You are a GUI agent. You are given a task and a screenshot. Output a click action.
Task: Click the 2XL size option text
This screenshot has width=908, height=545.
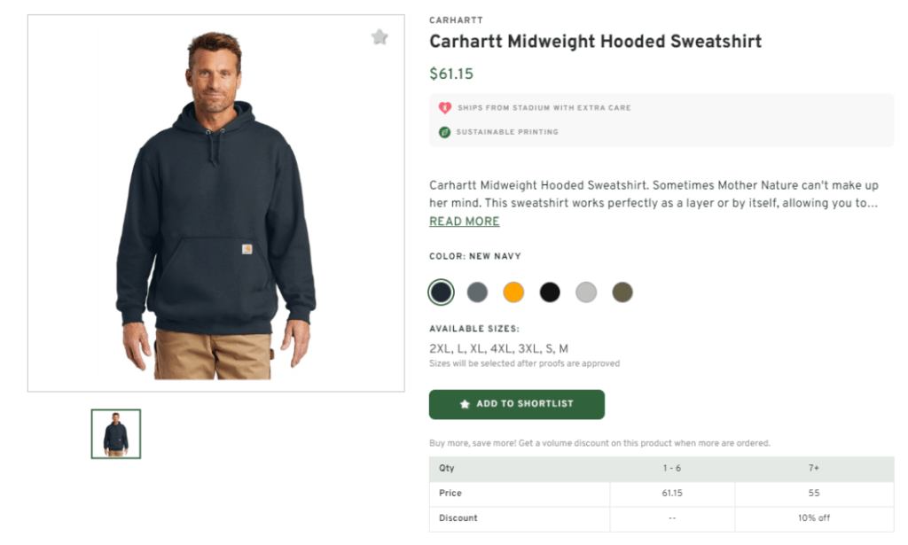tap(438, 348)
